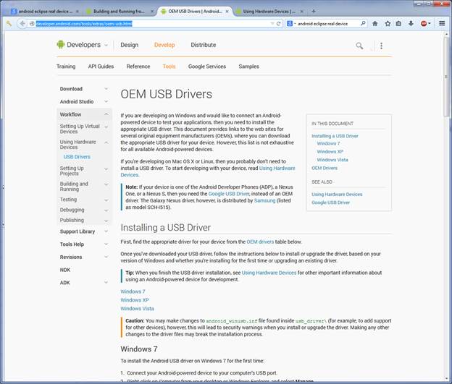The width and height of the screenshot is (452, 384).
Task: Expand the Debugging sidebar chevron
Action: 106,210
